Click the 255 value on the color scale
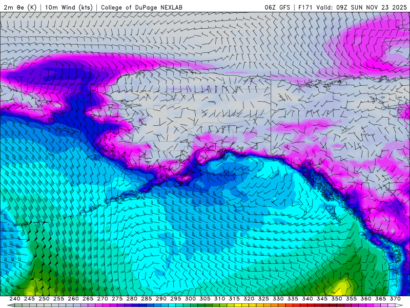Image resolution: width=410 pixels, height=308 pixels. [x=58, y=299]
